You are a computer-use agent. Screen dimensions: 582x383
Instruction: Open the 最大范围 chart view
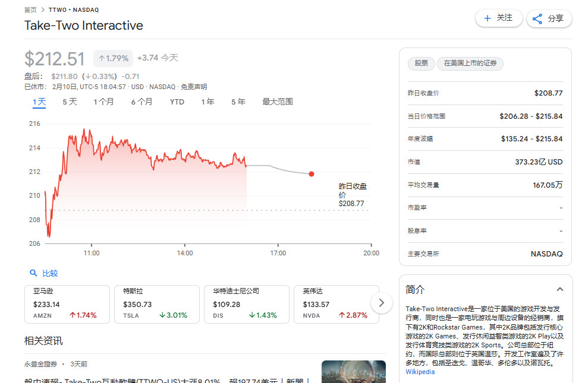coord(275,102)
